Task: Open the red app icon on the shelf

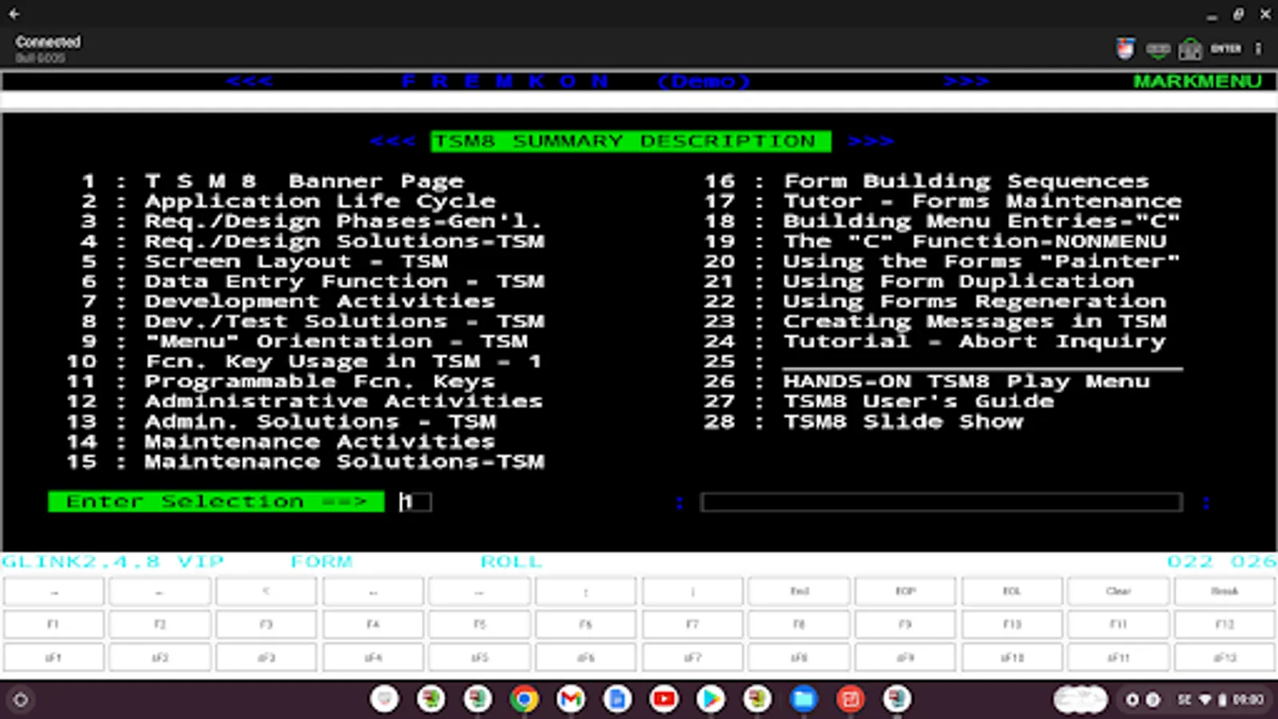Action: tap(850, 700)
